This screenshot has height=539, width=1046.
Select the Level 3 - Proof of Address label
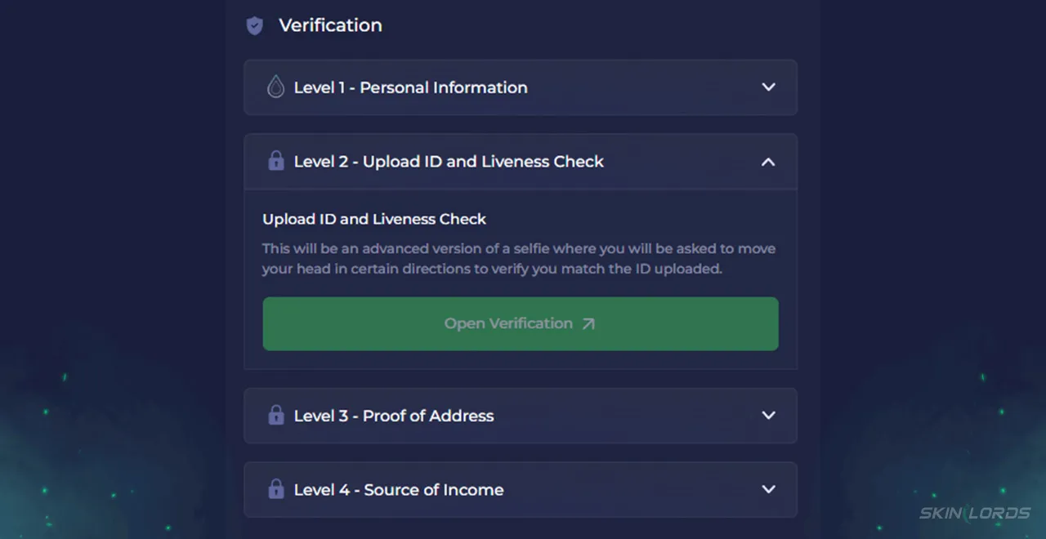click(x=394, y=416)
